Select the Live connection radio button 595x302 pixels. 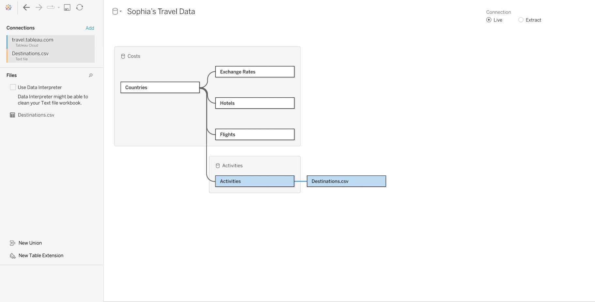click(489, 20)
